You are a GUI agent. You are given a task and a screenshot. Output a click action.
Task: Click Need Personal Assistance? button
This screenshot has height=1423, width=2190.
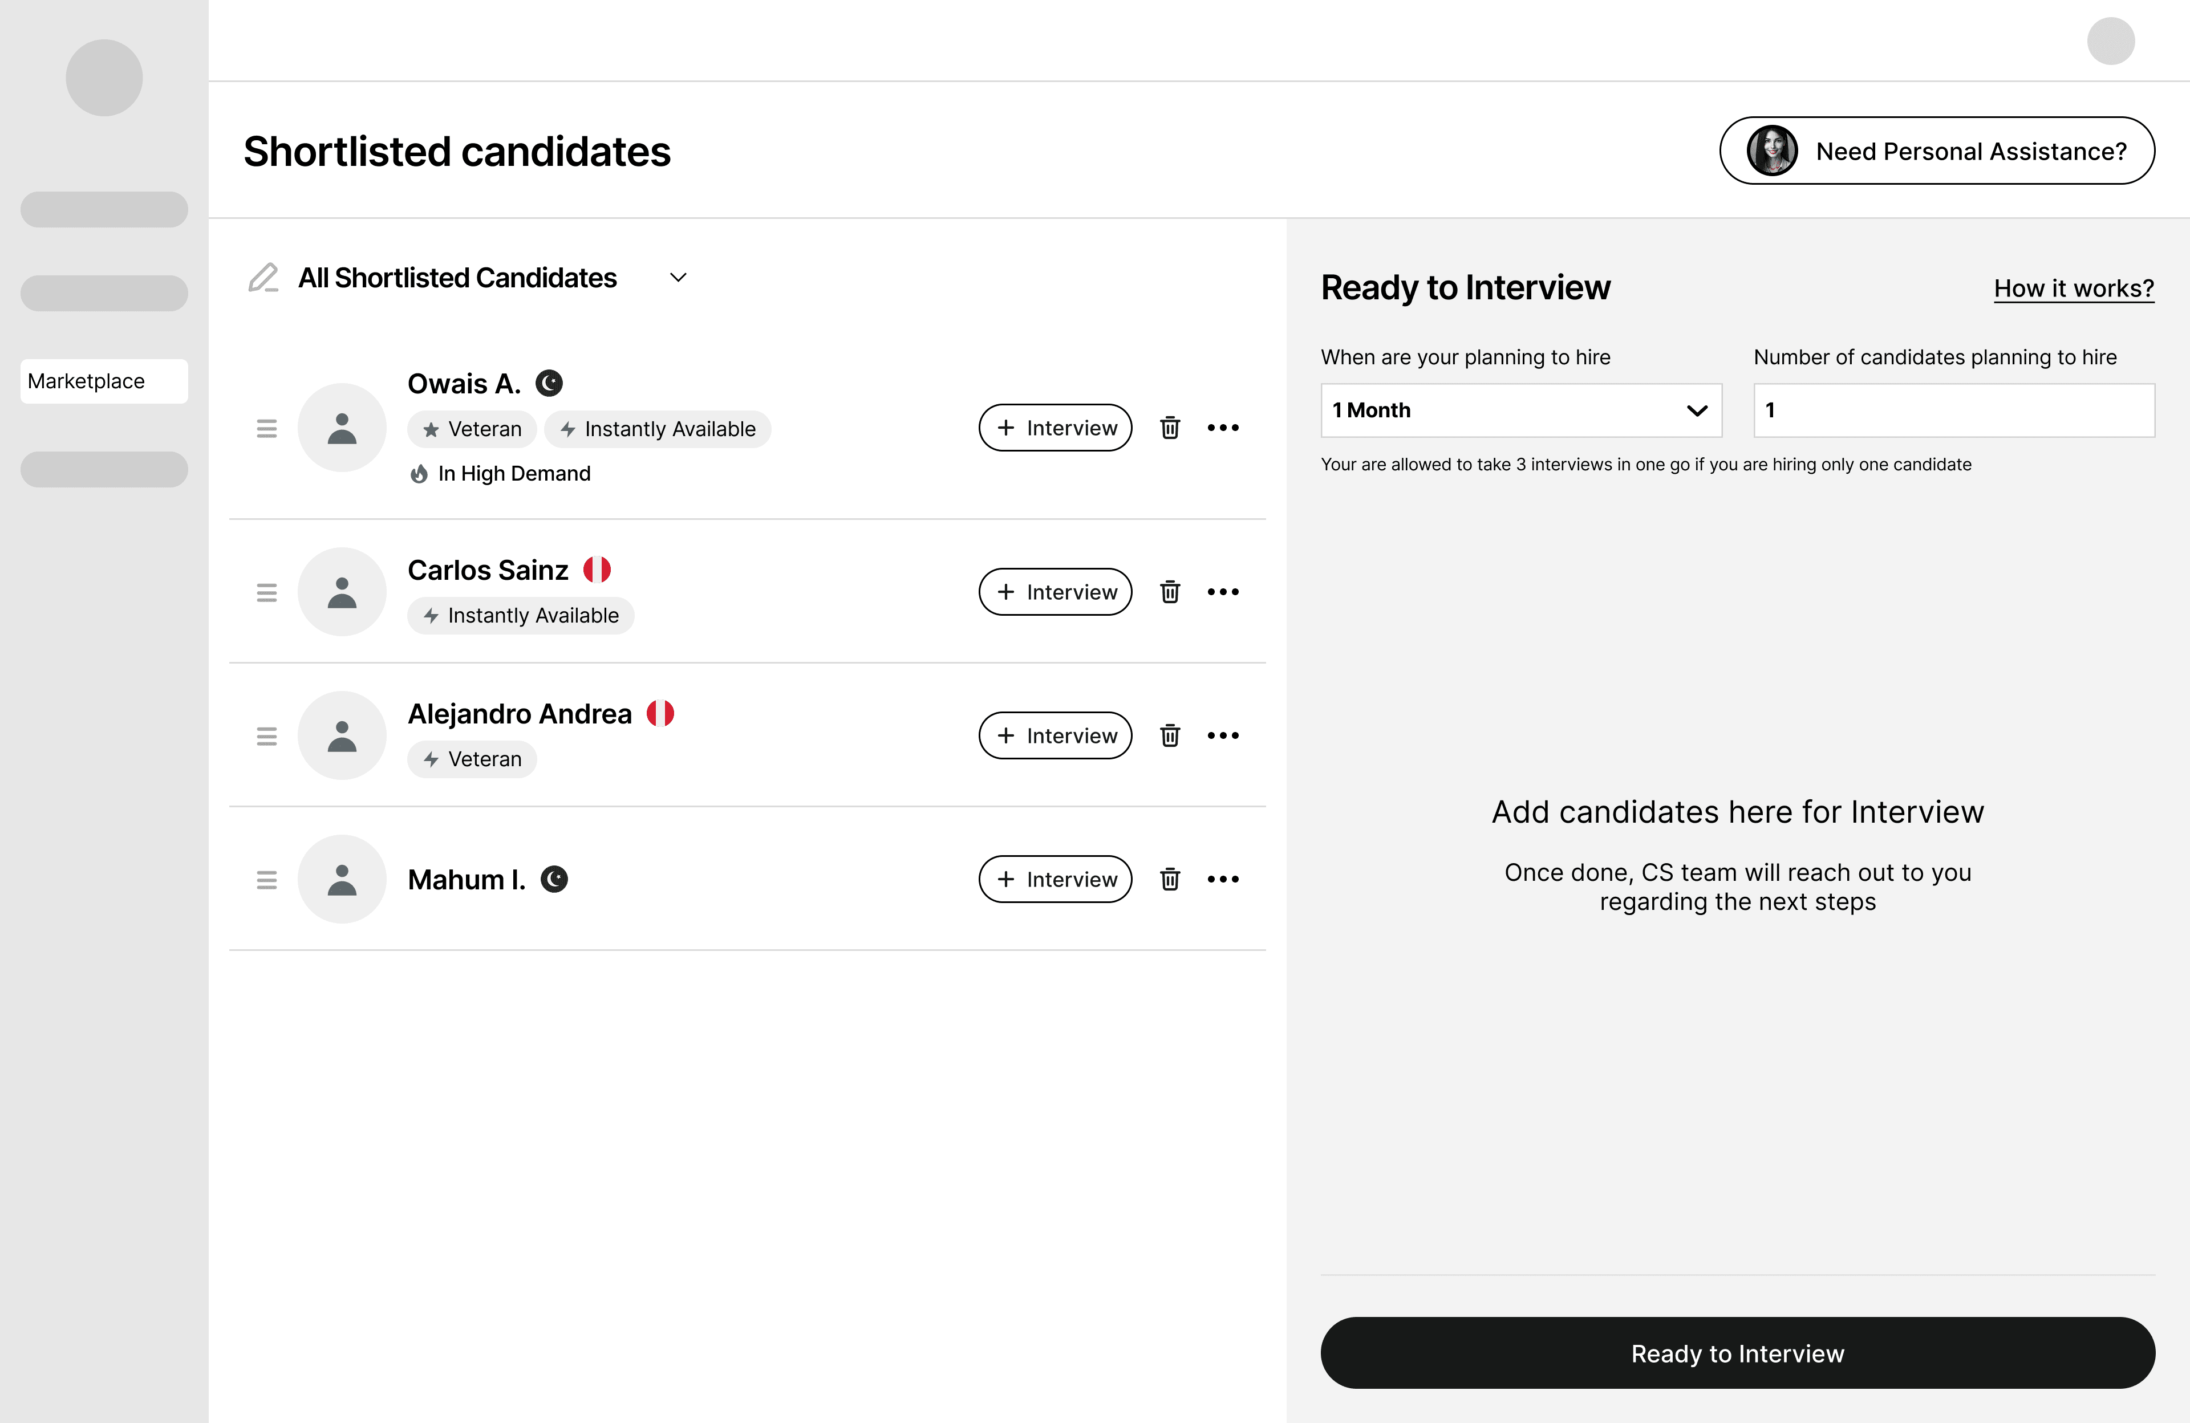pos(1936,151)
